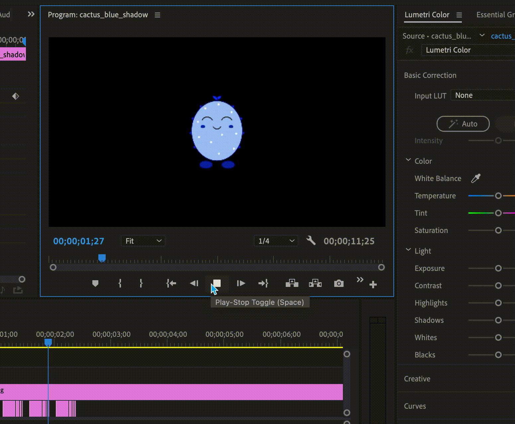Open the Lumetri Color panel menu

tap(459, 15)
